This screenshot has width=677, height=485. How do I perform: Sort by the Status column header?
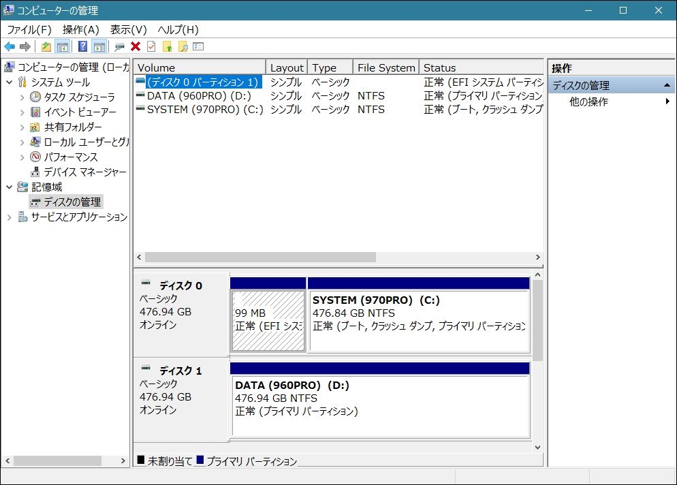(482, 68)
